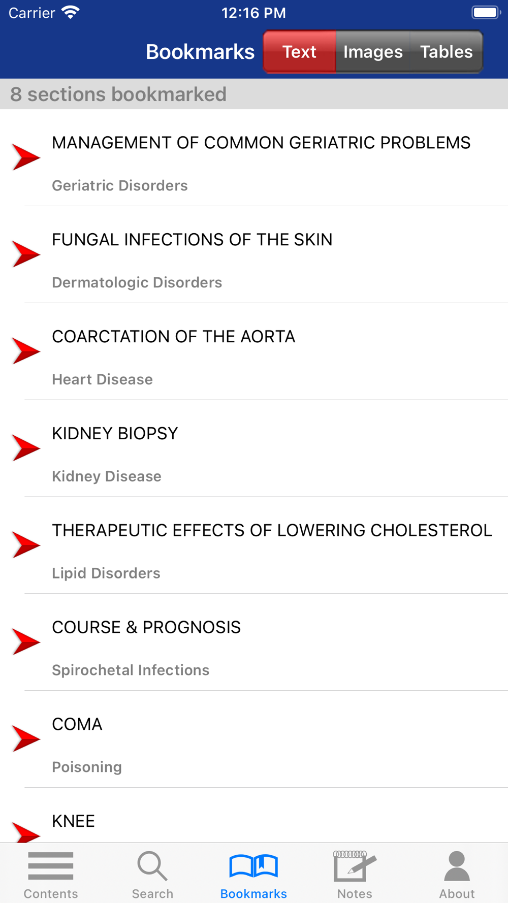Switch to Images bookmarks segment
This screenshot has width=508, height=903.
(373, 52)
